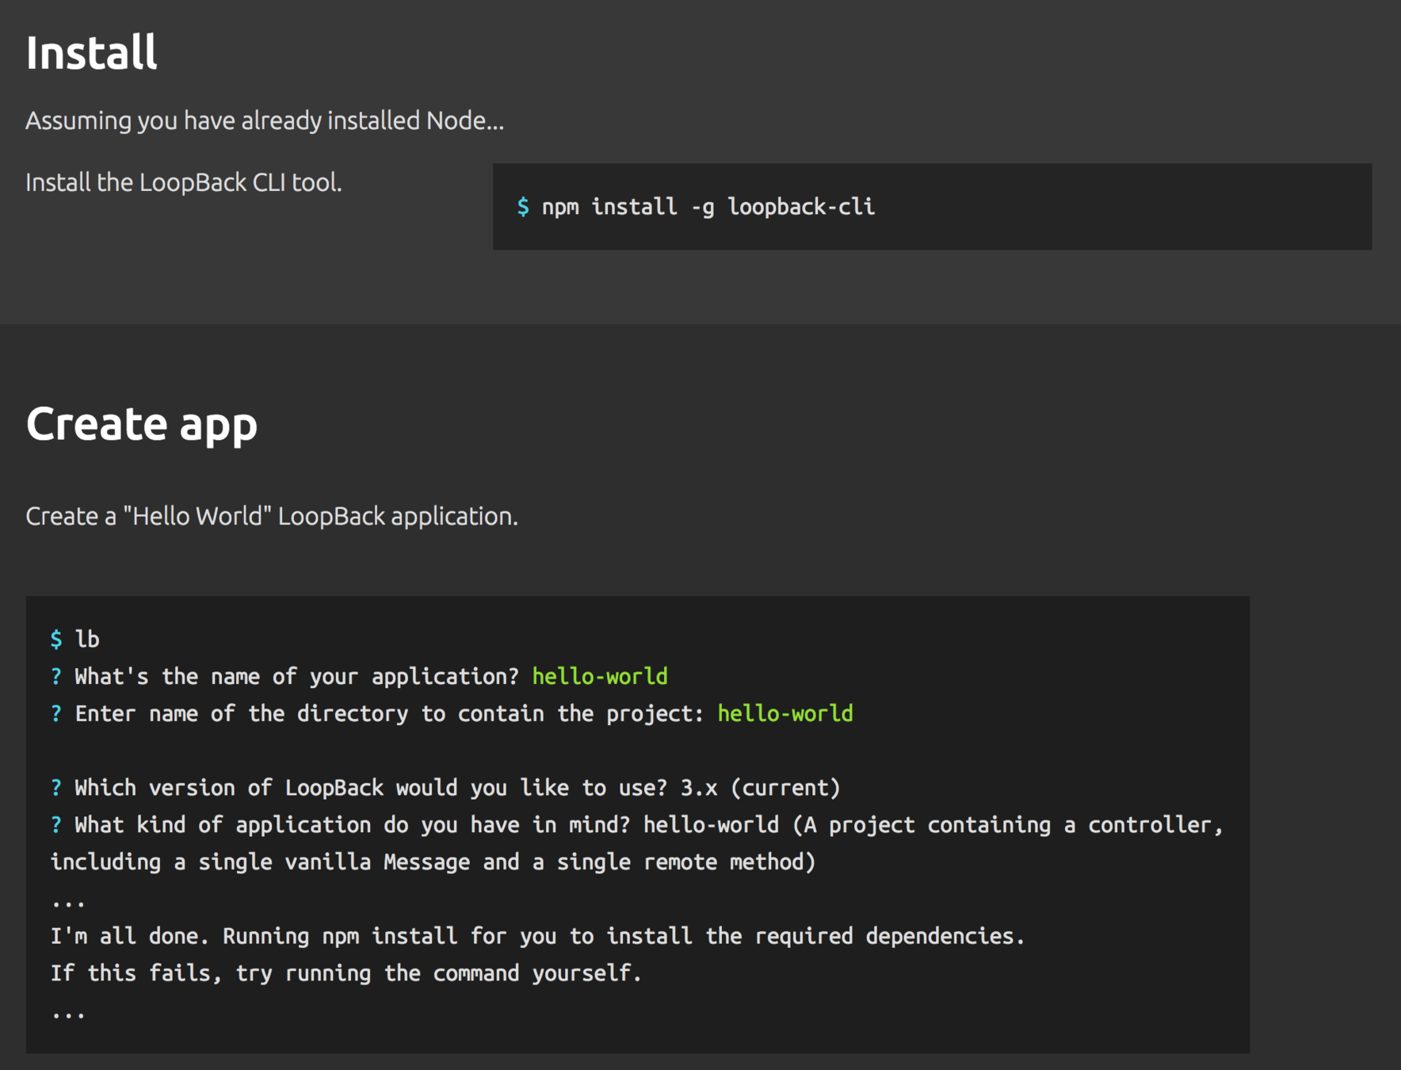
Task: Click the "If this fails, try running the command yourself." line
Action: coord(345,973)
